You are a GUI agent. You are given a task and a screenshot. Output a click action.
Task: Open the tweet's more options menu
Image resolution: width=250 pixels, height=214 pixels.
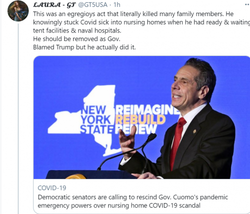tap(247, 4)
